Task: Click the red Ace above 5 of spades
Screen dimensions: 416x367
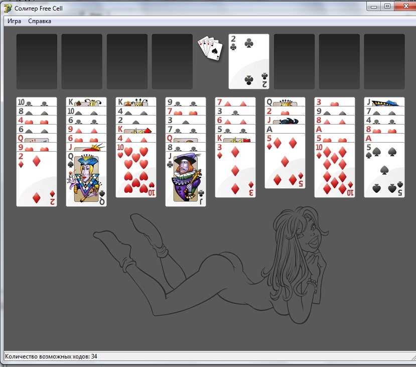Action: 384,138
